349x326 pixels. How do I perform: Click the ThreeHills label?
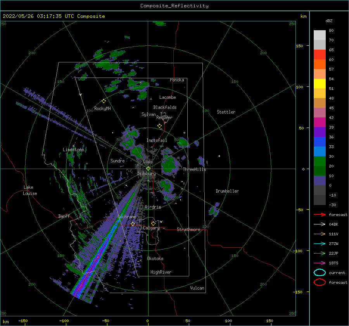tap(195, 169)
